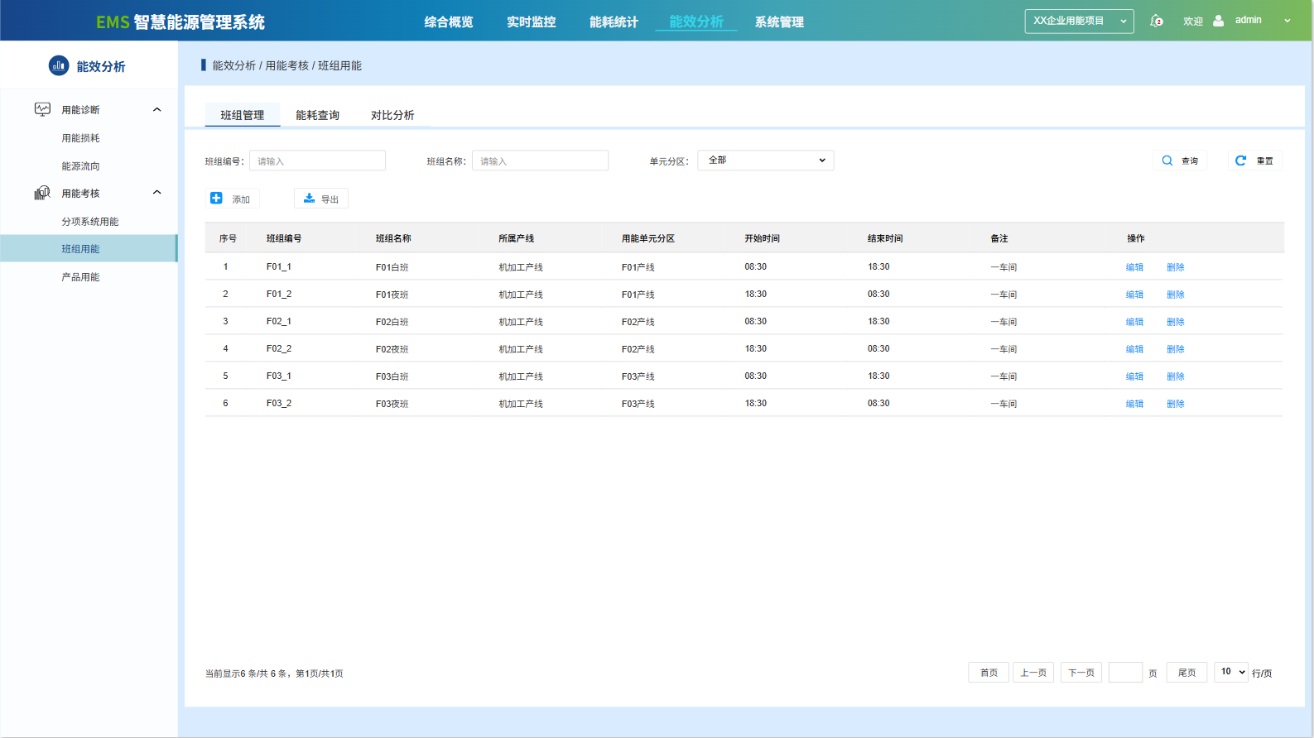The height and width of the screenshot is (738, 1314).
Task: Edit the F01_1 shift row
Action: (x=1134, y=267)
